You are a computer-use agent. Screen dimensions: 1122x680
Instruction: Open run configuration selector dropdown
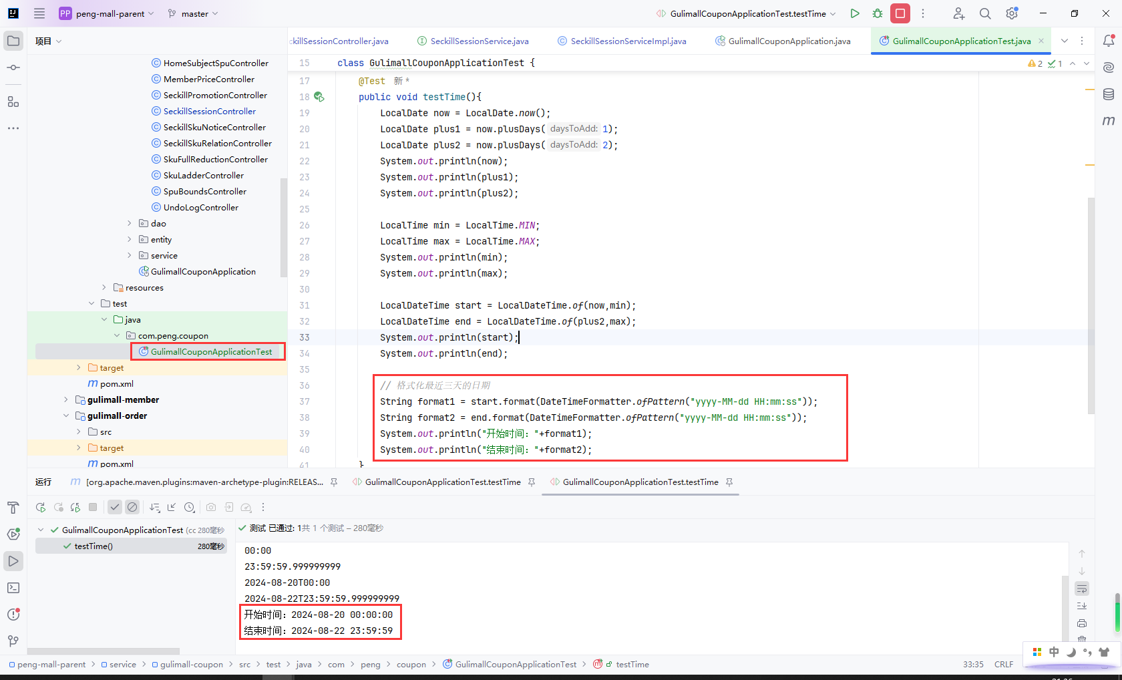[x=746, y=13]
